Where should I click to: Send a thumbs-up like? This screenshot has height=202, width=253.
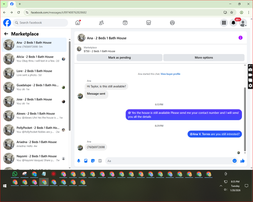(242, 161)
